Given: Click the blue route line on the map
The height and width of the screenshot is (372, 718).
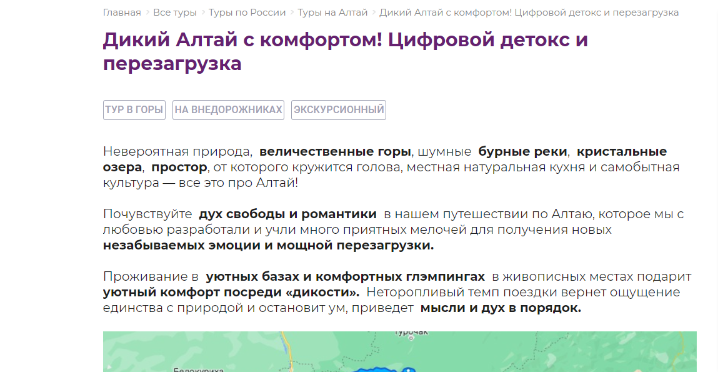Looking at the screenshot, I should pyautogui.click(x=375, y=369).
